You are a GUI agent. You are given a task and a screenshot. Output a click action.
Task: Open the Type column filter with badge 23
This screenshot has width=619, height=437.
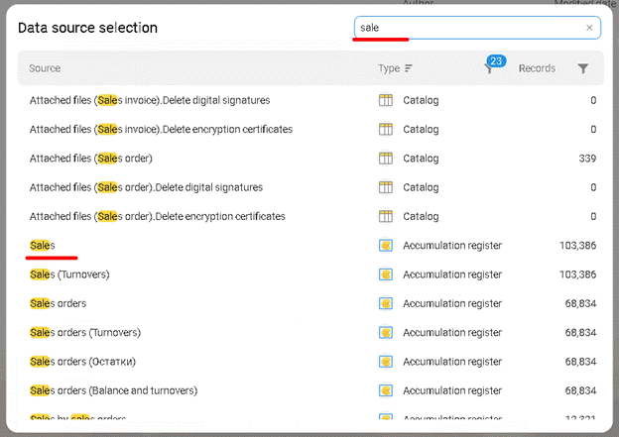point(489,68)
